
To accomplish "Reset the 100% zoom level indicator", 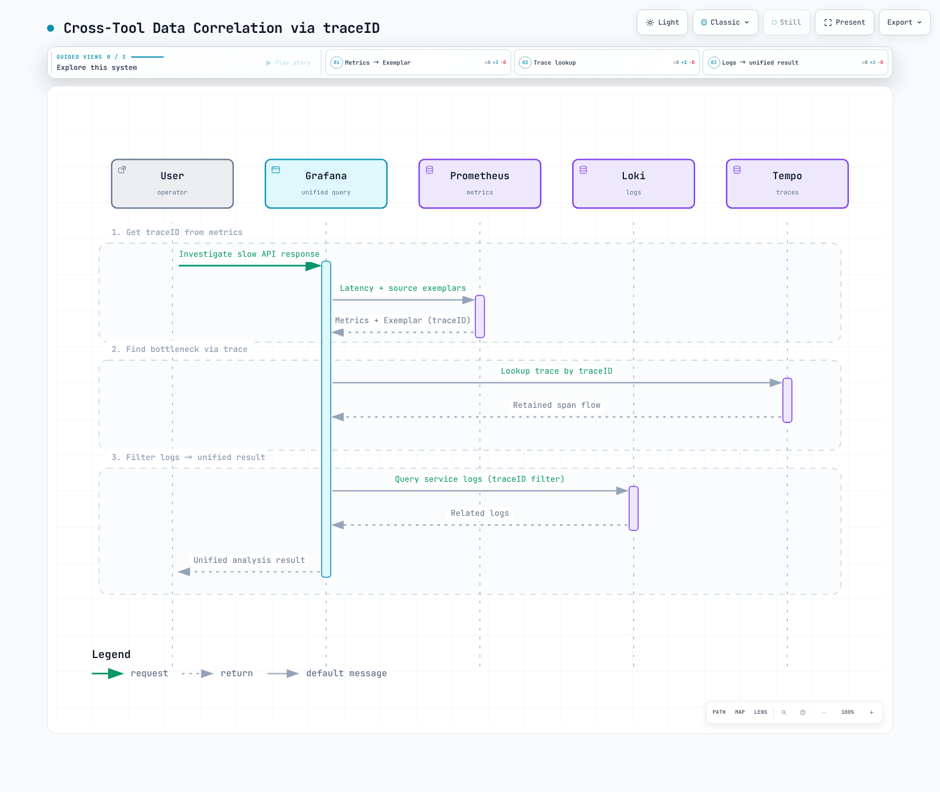I will coord(847,712).
